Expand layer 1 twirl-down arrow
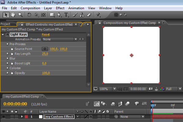183x122 pixels. pos(22,117)
